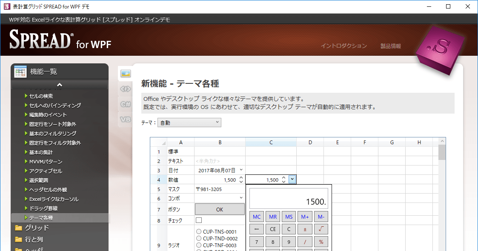
Task: Increase value in cell C4 spinner
Action: click(x=283, y=177)
